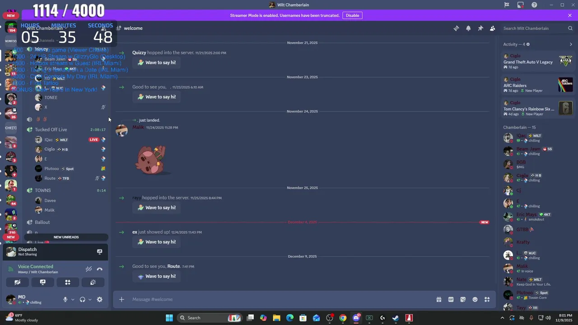Dismiss the Streamer Mode banner
The image size is (578, 325).
pos(570,15)
